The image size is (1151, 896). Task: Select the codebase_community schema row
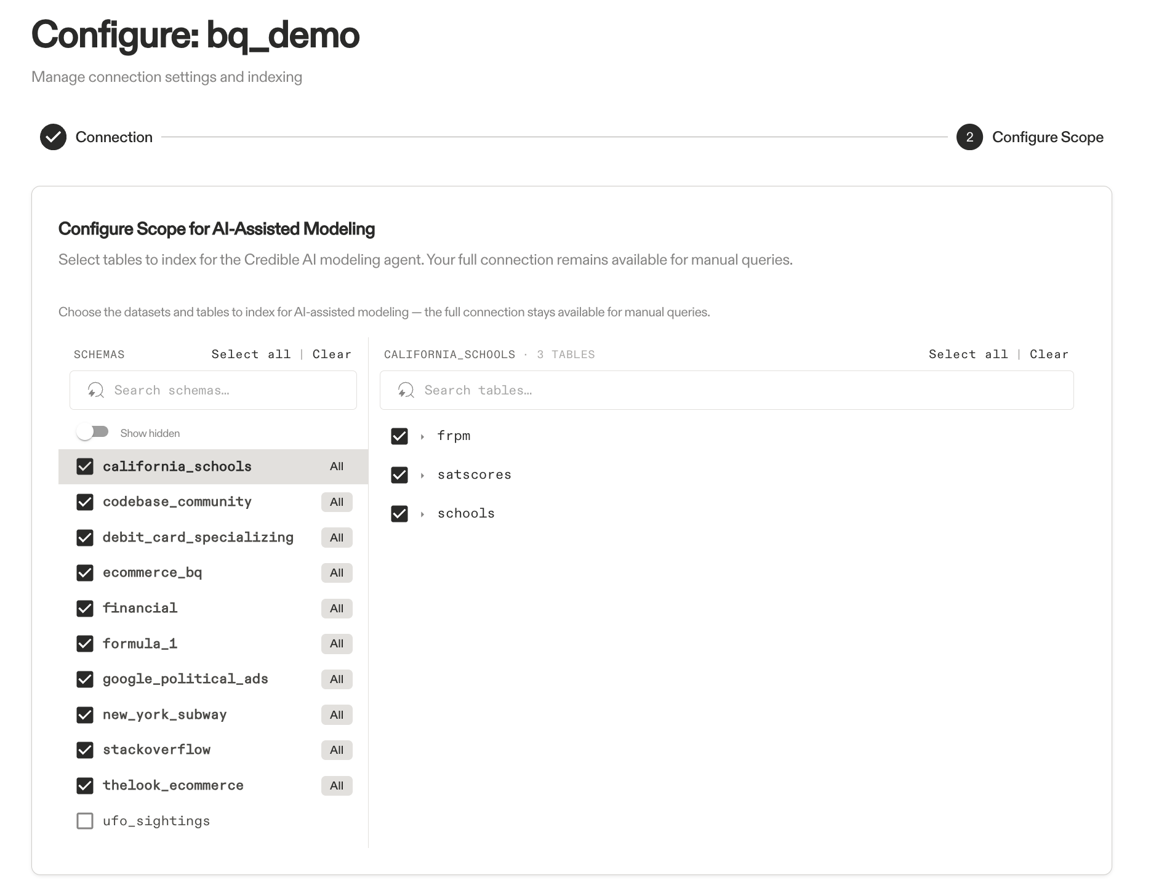click(213, 502)
